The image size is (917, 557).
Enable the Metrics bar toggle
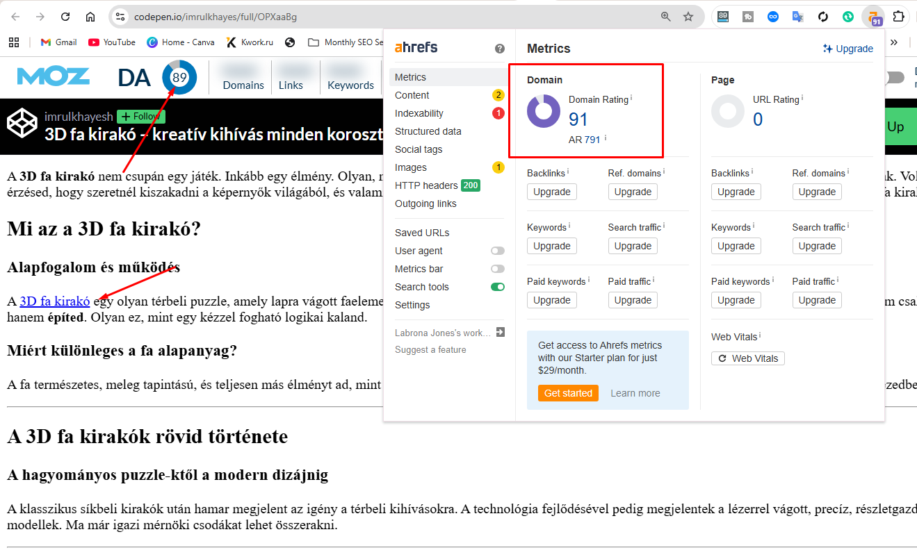pyautogui.click(x=498, y=269)
